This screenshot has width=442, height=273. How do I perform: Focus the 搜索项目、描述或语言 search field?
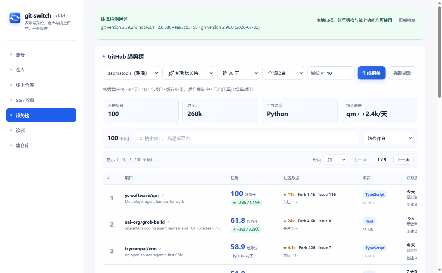247,138
